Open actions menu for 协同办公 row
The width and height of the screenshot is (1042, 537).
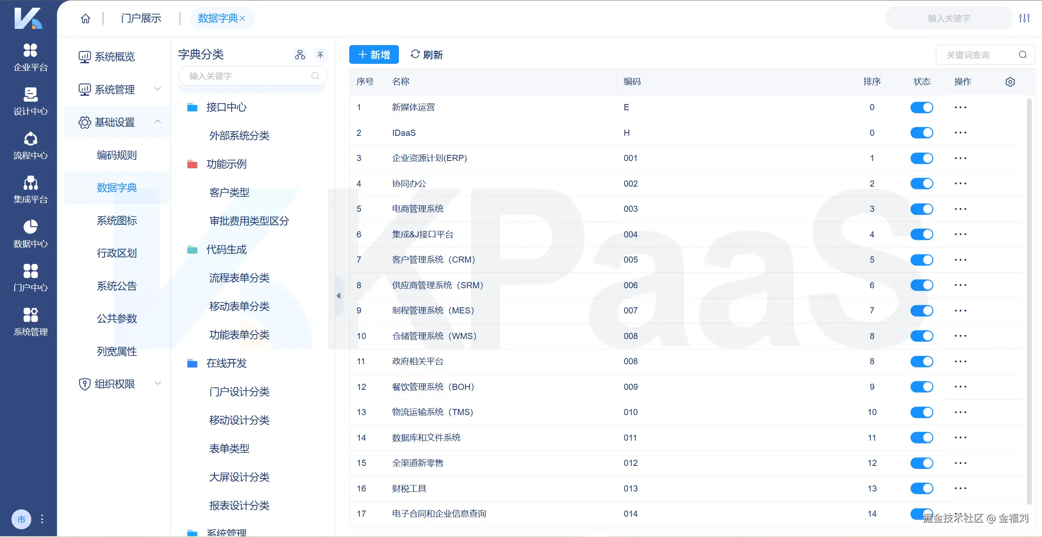961,183
